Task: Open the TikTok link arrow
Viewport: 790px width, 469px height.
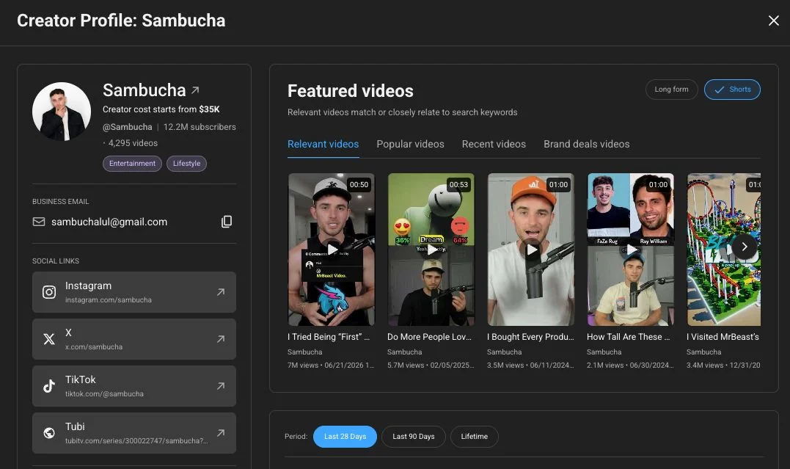Action: 221,386
